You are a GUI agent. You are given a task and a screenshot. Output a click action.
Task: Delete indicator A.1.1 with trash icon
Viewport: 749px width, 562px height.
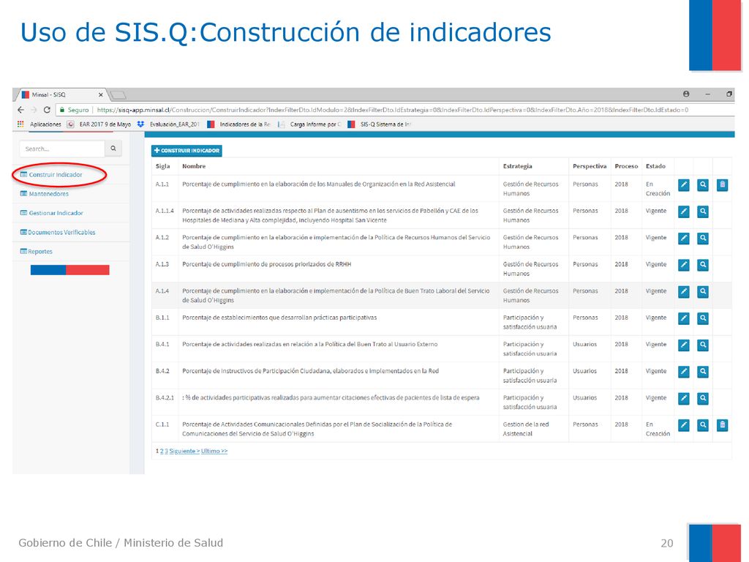(722, 185)
